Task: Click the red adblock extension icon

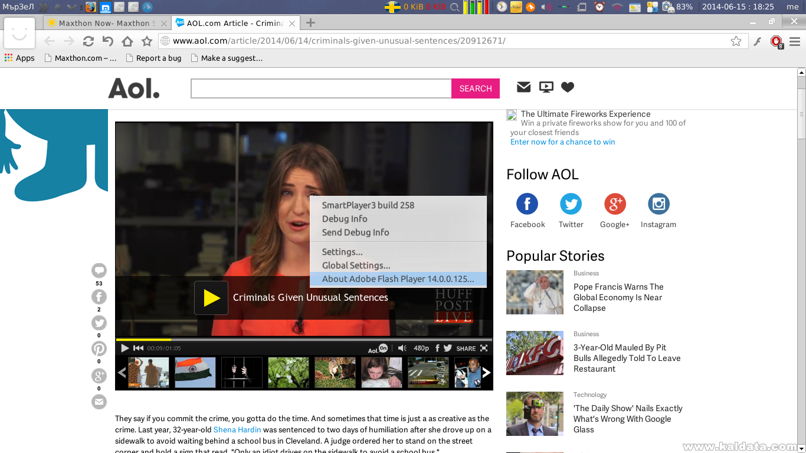Action: pos(776,42)
